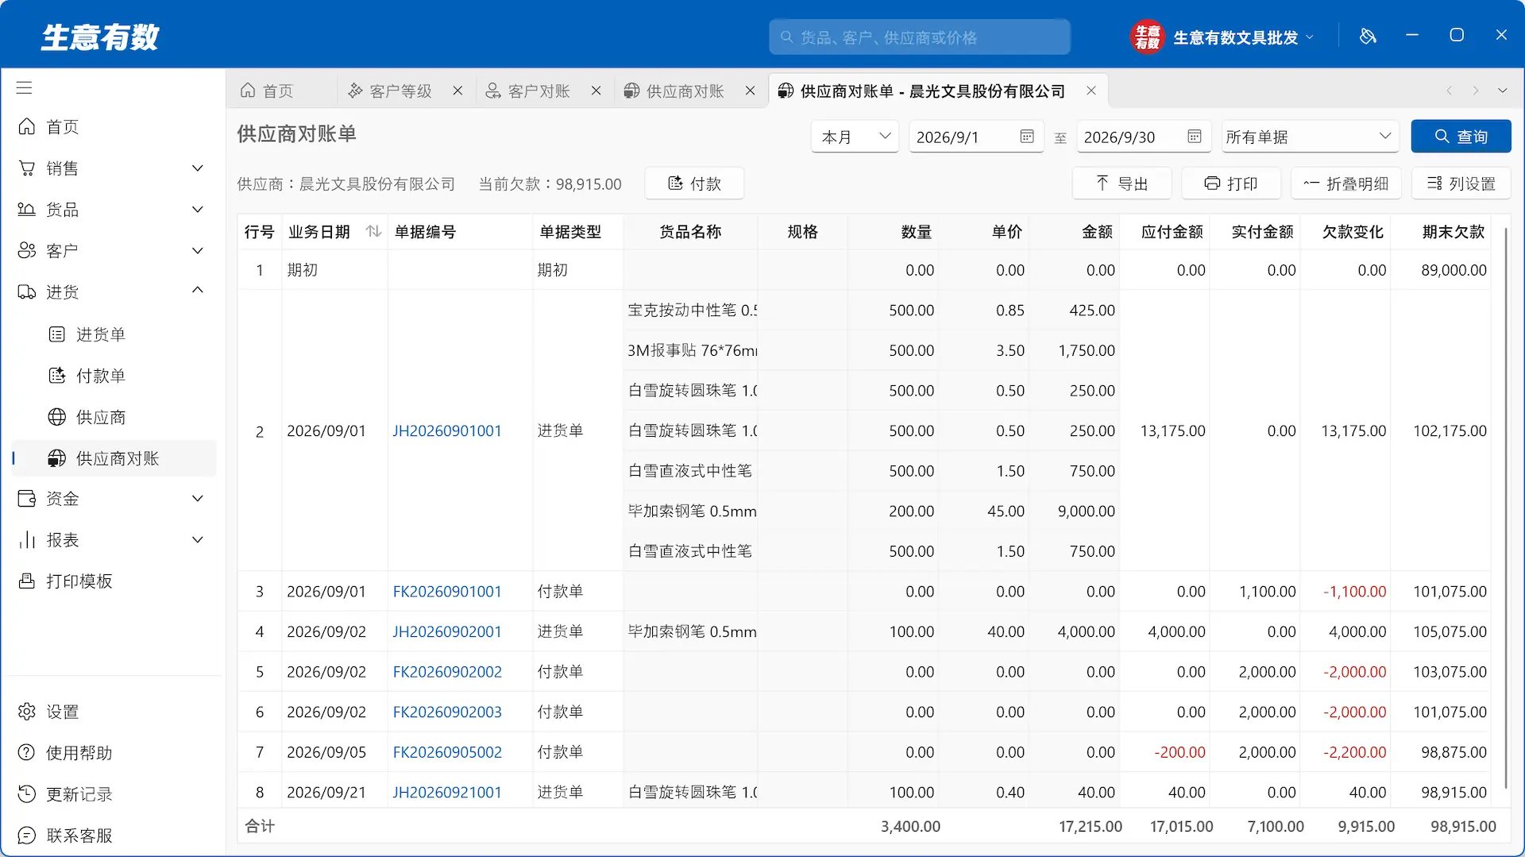The height and width of the screenshot is (857, 1525).
Task: Open the tab list dropdown chevron
Action: click(1503, 91)
